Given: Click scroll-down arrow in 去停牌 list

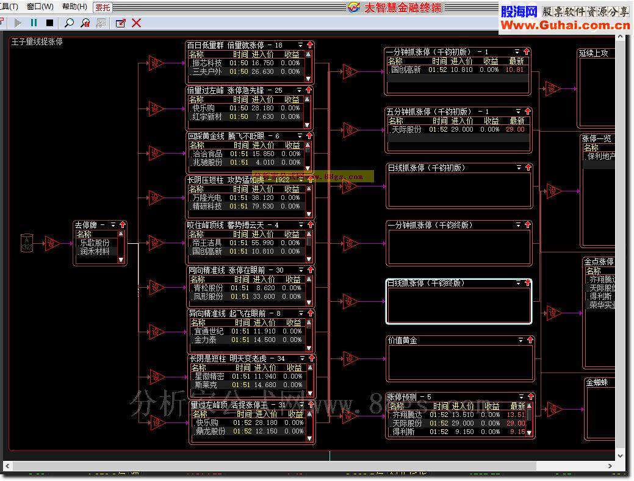Looking at the screenshot, I should (x=120, y=260).
